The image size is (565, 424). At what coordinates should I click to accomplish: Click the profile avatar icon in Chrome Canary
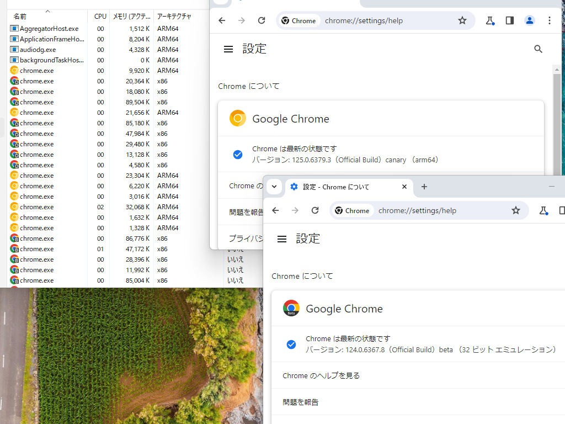click(529, 20)
